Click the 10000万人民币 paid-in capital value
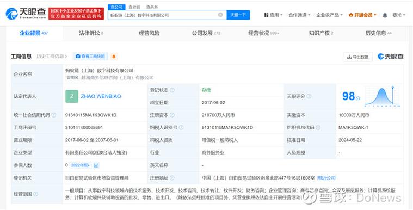The image size is (413, 210). pos(354,115)
